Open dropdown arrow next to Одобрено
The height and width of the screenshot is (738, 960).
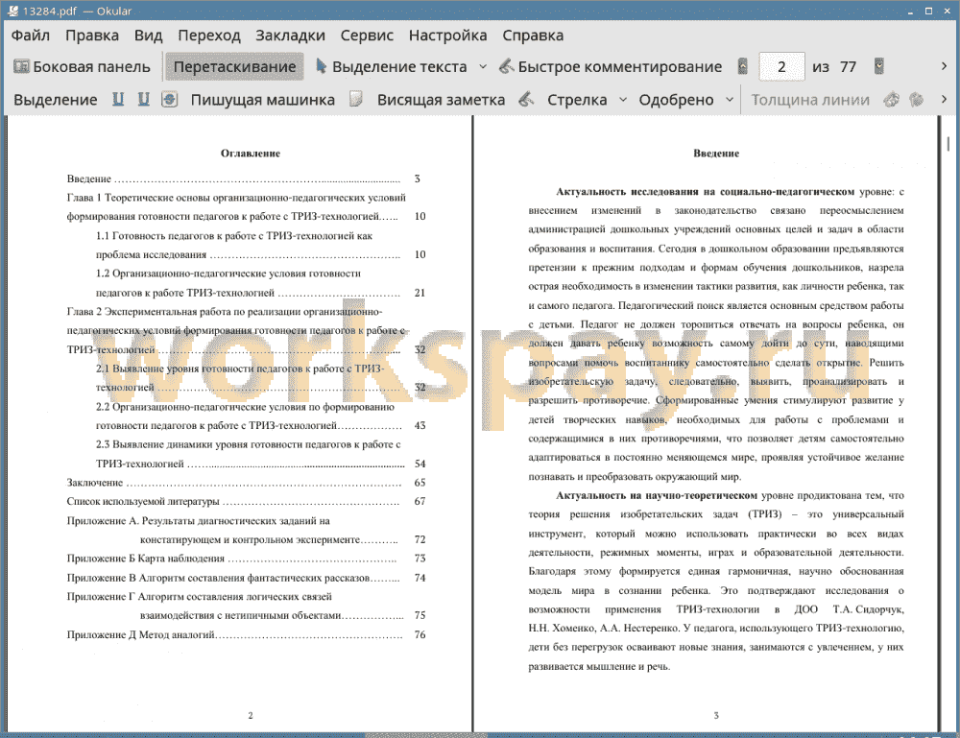(730, 100)
